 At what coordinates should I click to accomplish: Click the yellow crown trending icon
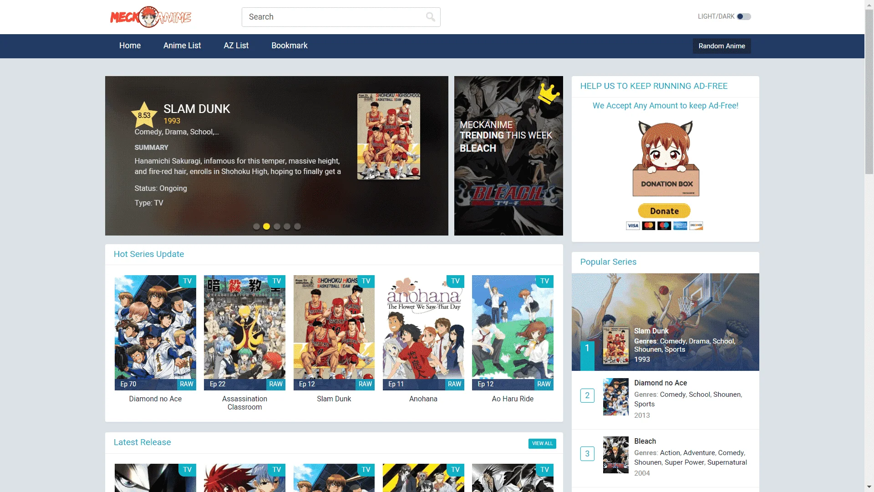pyautogui.click(x=549, y=94)
